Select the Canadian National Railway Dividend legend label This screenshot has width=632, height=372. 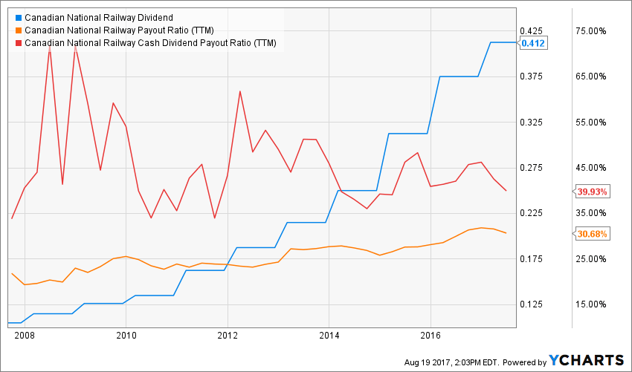coord(99,18)
